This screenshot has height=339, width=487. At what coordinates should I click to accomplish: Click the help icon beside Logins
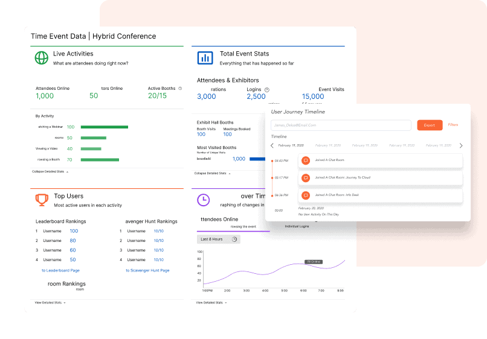point(266,89)
